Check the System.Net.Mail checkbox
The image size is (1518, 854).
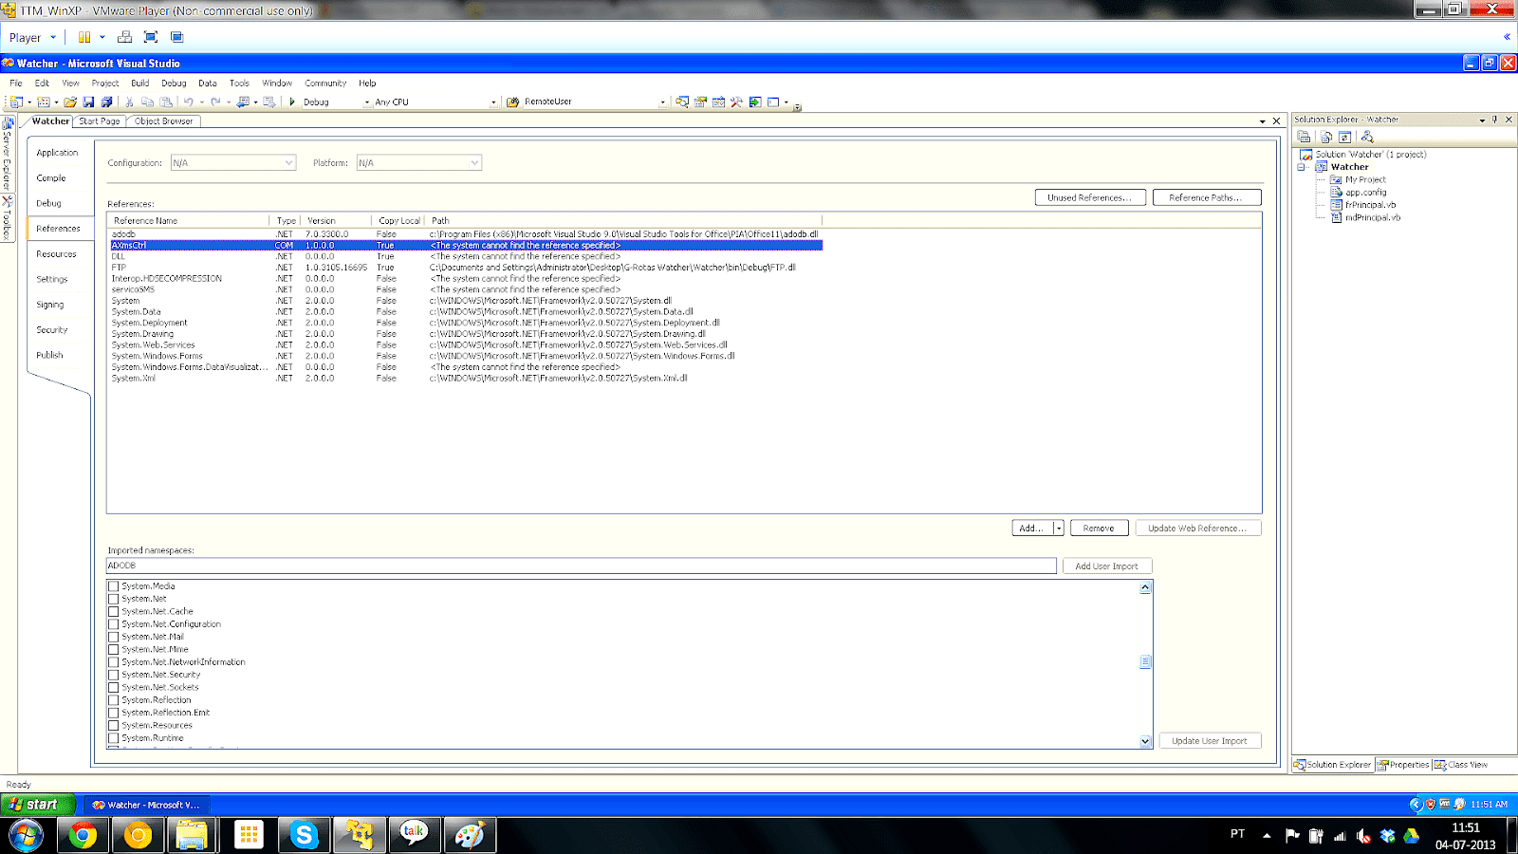[114, 637]
